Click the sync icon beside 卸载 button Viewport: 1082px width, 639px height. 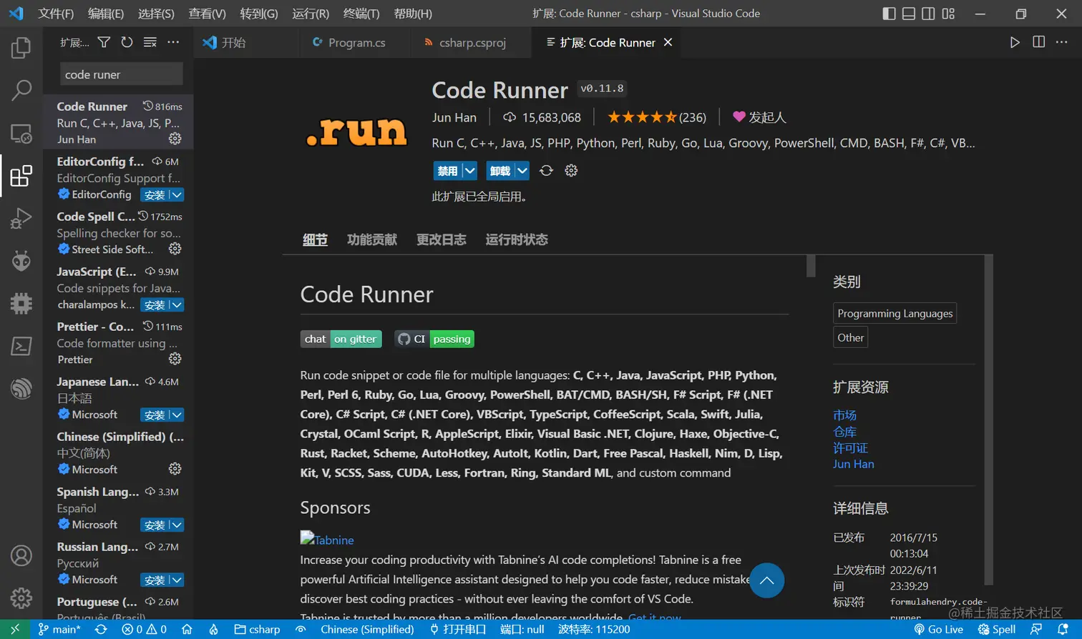click(x=546, y=171)
